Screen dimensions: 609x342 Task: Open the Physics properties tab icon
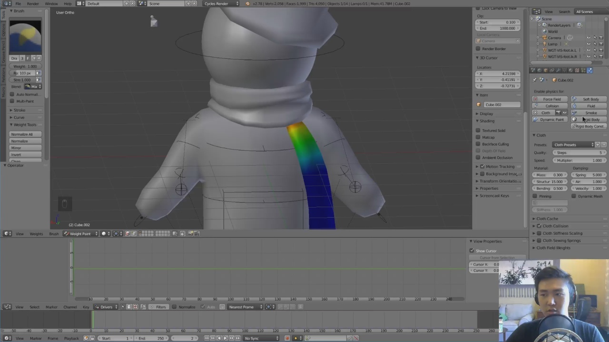tap(589, 70)
